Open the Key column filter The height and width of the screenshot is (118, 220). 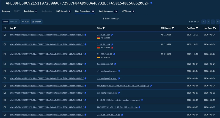point(15,28)
